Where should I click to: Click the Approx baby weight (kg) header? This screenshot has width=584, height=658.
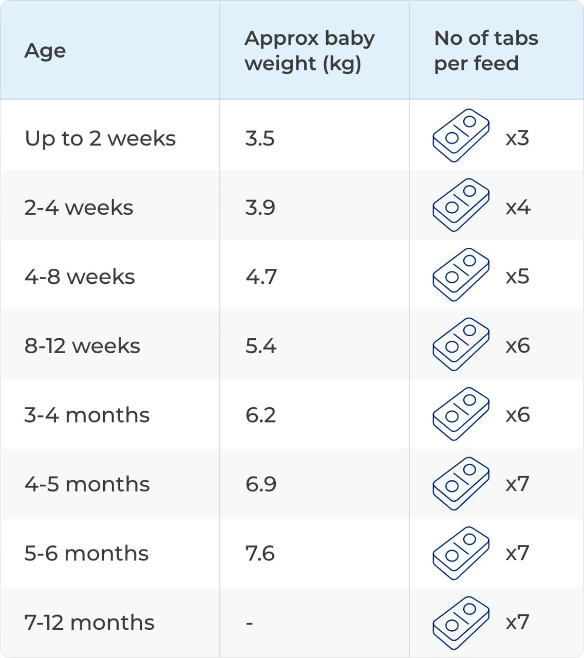[x=309, y=51]
